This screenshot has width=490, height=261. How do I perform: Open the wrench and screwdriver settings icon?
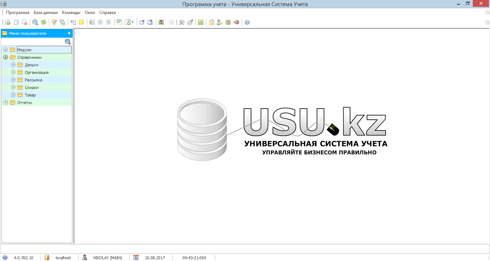[x=182, y=22]
